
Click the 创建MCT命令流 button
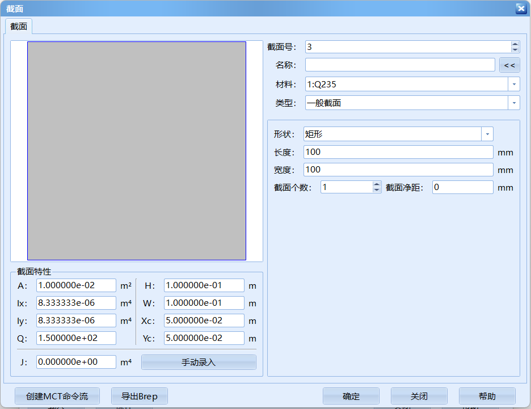[x=57, y=396]
